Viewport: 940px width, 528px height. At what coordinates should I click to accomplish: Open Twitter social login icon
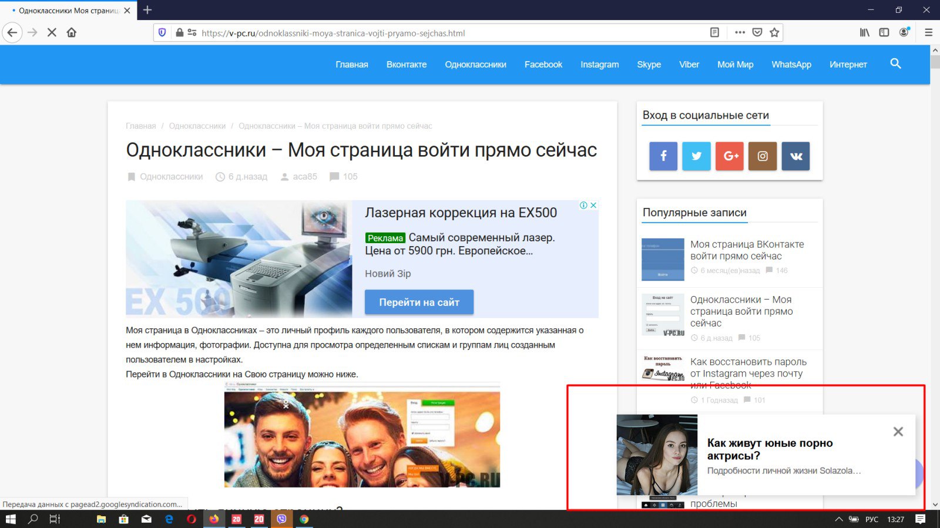click(x=696, y=156)
